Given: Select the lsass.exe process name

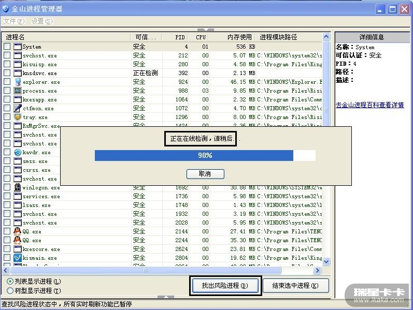Looking at the screenshot, I should pyautogui.click(x=37, y=205).
